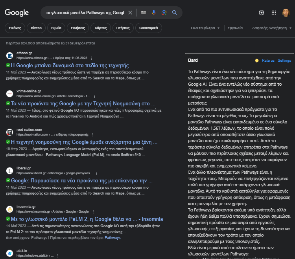Click the insomnia.gr site favicon

9,209
